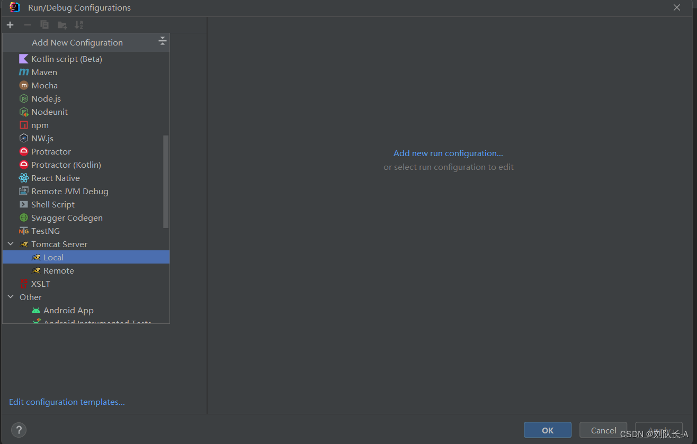Open help with question mark button
697x444 pixels.
[x=19, y=430]
